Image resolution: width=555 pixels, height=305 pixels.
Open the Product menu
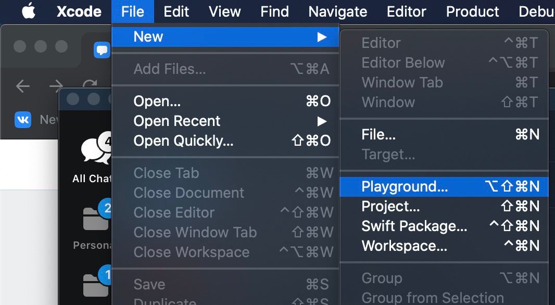(x=472, y=11)
